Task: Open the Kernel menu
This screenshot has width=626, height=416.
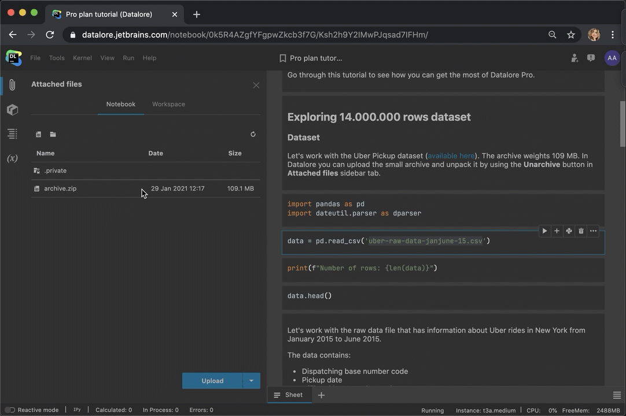Action: tap(82, 58)
